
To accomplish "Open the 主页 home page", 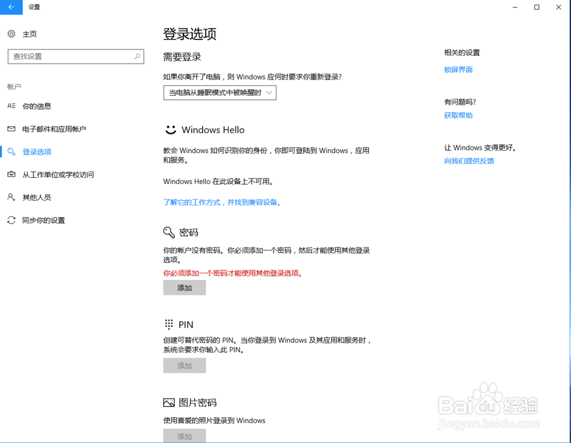I will click(30, 34).
